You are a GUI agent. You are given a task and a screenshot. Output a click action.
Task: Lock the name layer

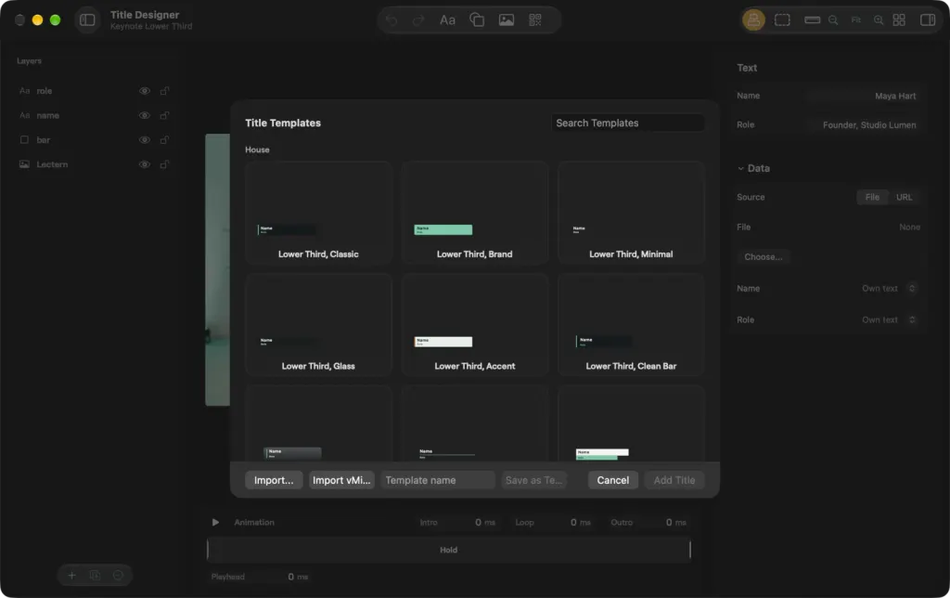(164, 115)
